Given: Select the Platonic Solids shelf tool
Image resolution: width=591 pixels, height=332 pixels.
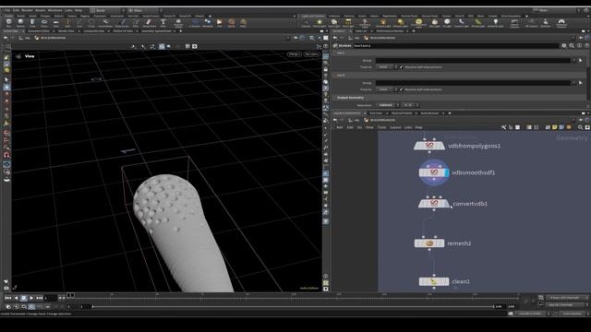Looking at the screenshot, I should pyautogui.click(x=178, y=23).
